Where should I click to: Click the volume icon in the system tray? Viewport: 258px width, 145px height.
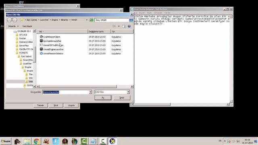click(x=233, y=141)
